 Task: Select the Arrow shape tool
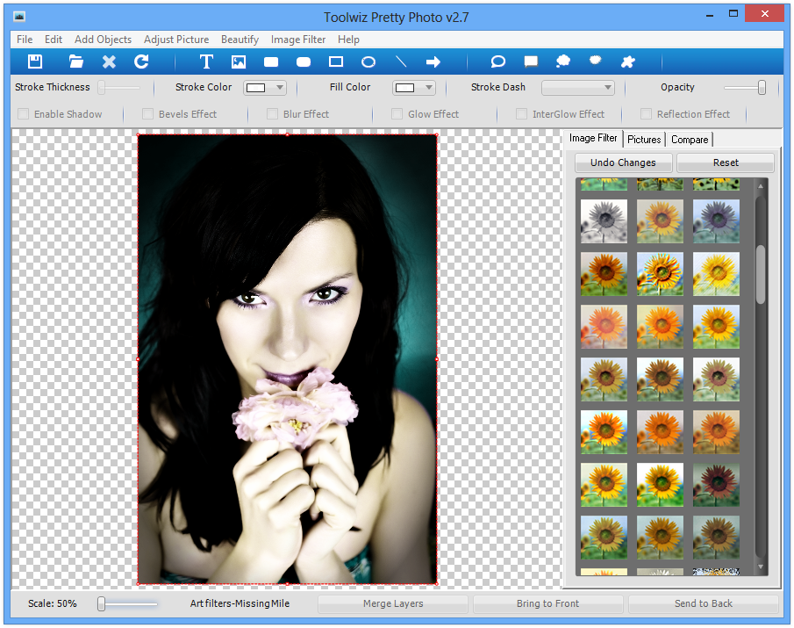433,61
